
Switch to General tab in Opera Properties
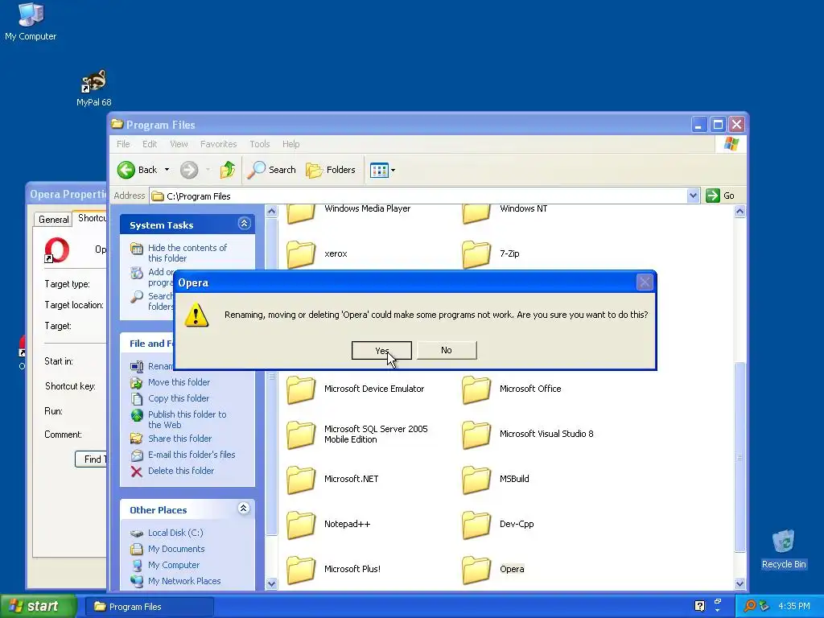tap(54, 219)
